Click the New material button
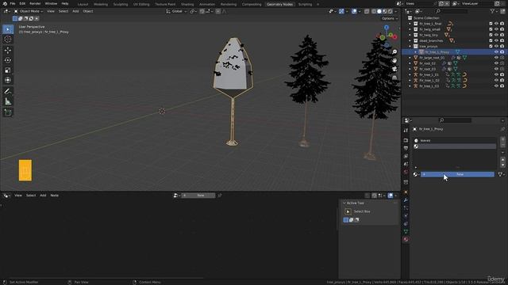Screen dimensions: 508x285 pyautogui.click(x=457, y=174)
